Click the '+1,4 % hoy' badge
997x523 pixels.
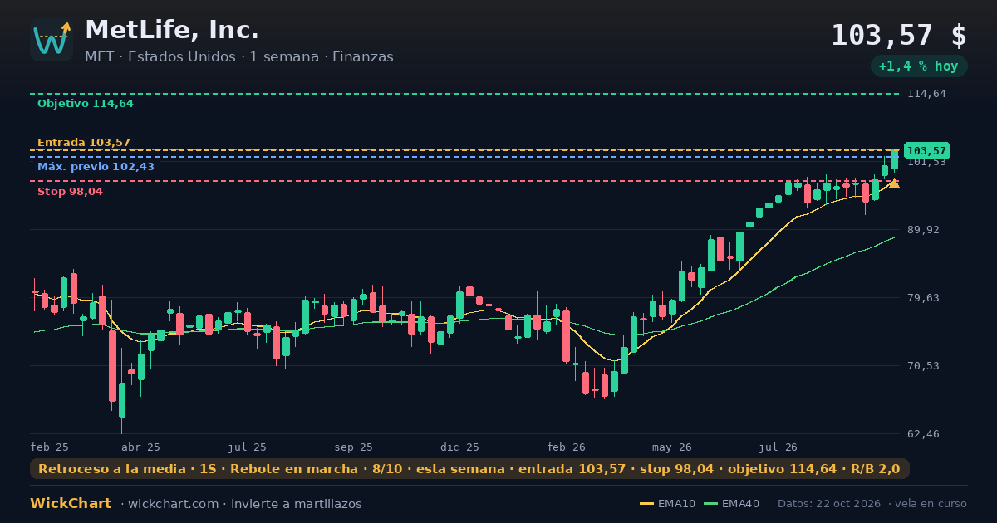pos(918,66)
